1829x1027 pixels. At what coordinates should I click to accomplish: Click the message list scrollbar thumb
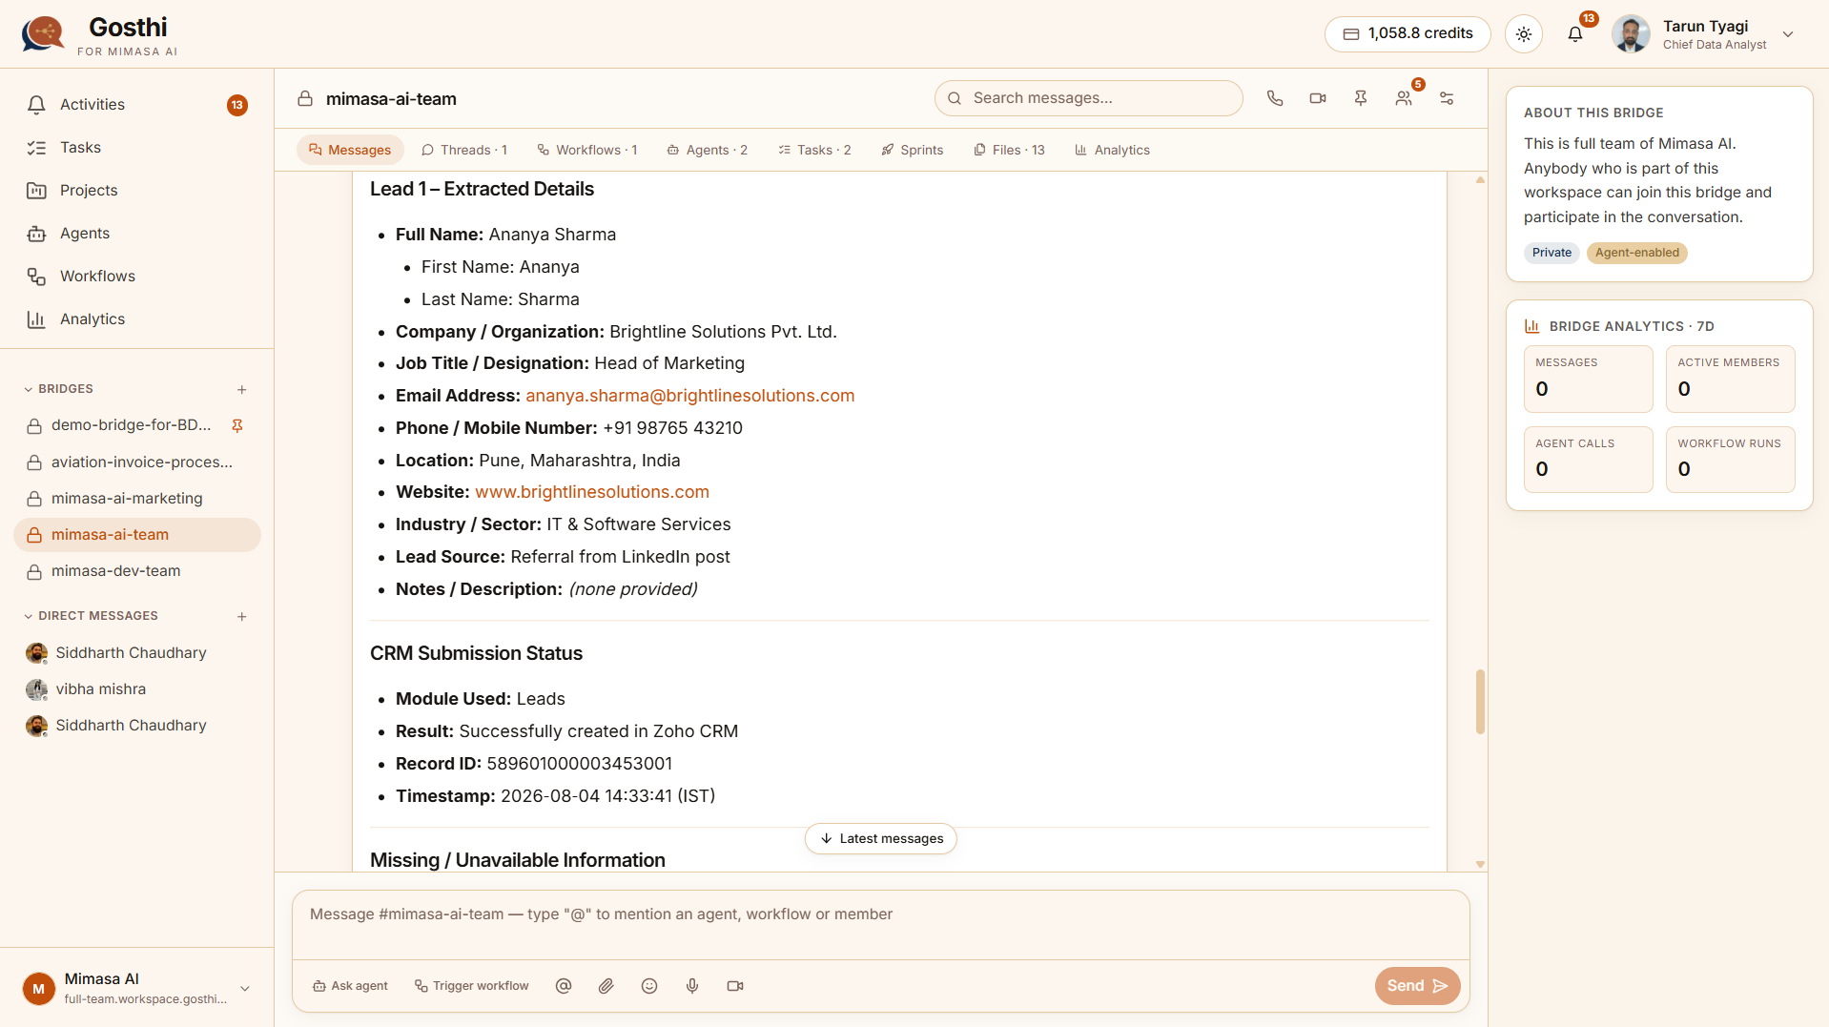[x=1480, y=701]
